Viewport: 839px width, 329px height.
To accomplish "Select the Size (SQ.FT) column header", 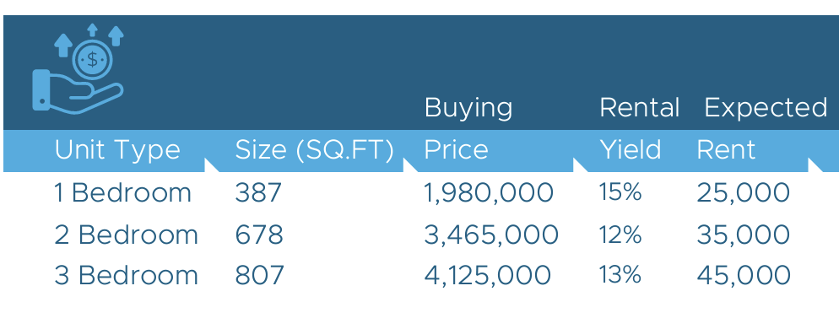I will click(314, 150).
